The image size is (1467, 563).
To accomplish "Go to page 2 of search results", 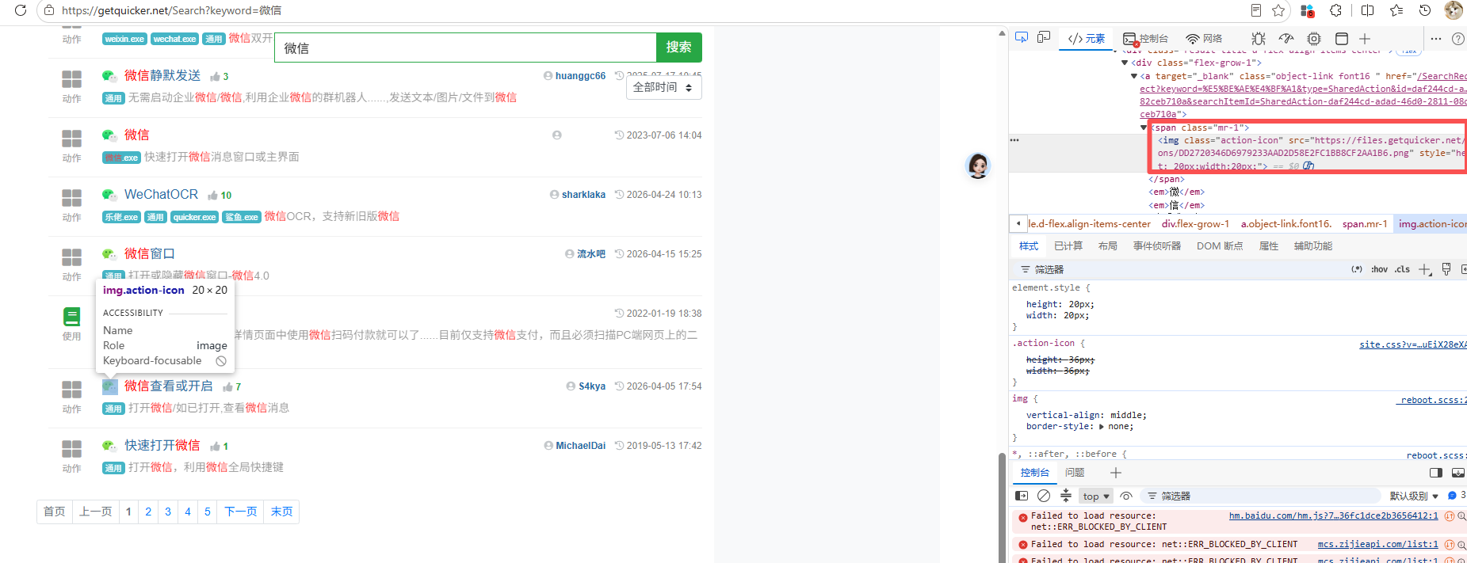I will point(148,512).
